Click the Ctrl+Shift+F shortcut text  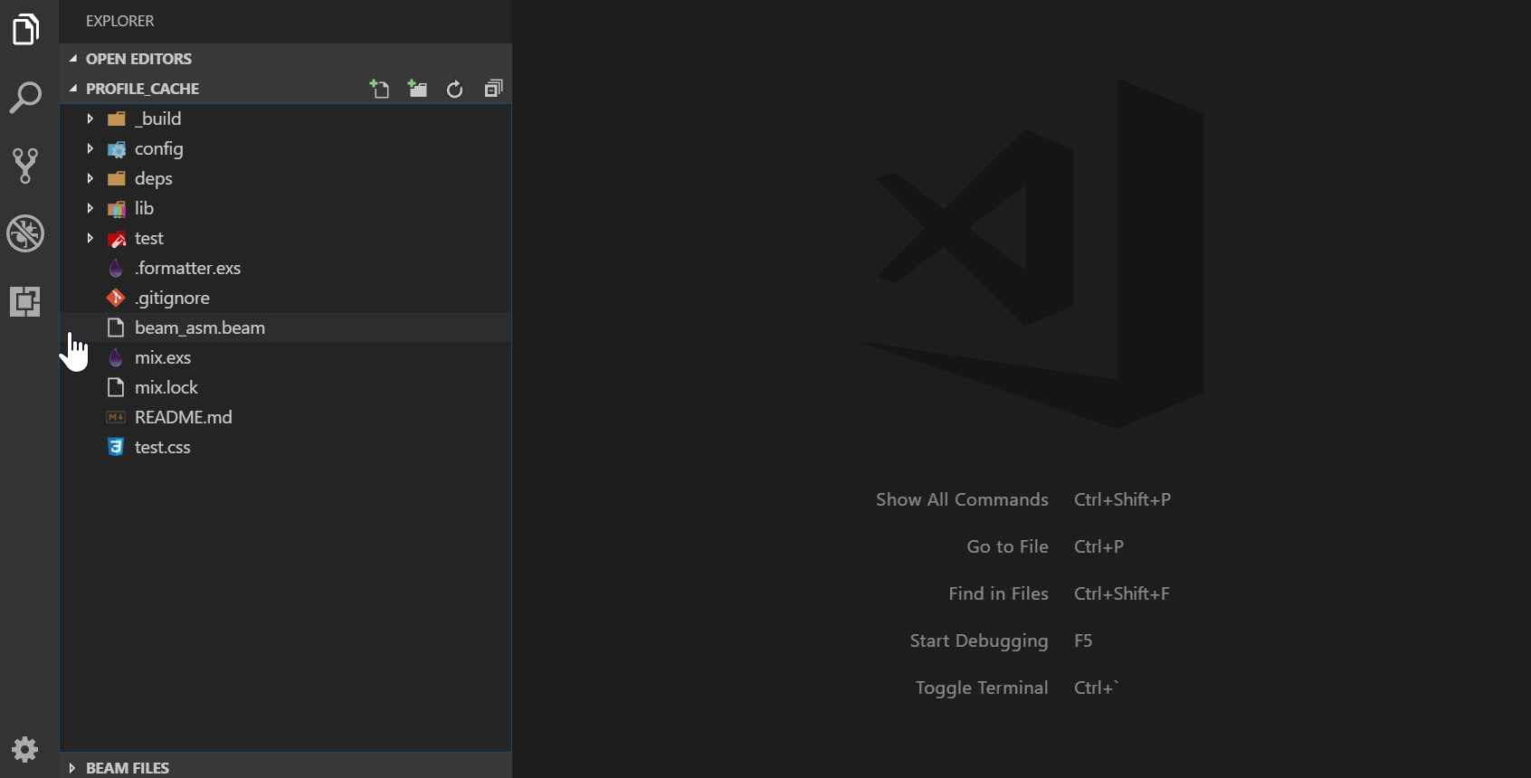tap(1121, 593)
